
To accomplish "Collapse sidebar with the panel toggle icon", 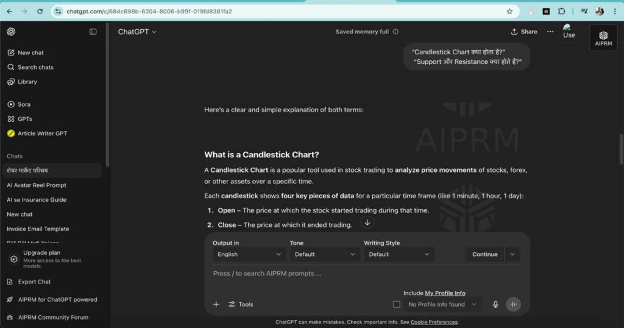I will pyautogui.click(x=93, y=32).
